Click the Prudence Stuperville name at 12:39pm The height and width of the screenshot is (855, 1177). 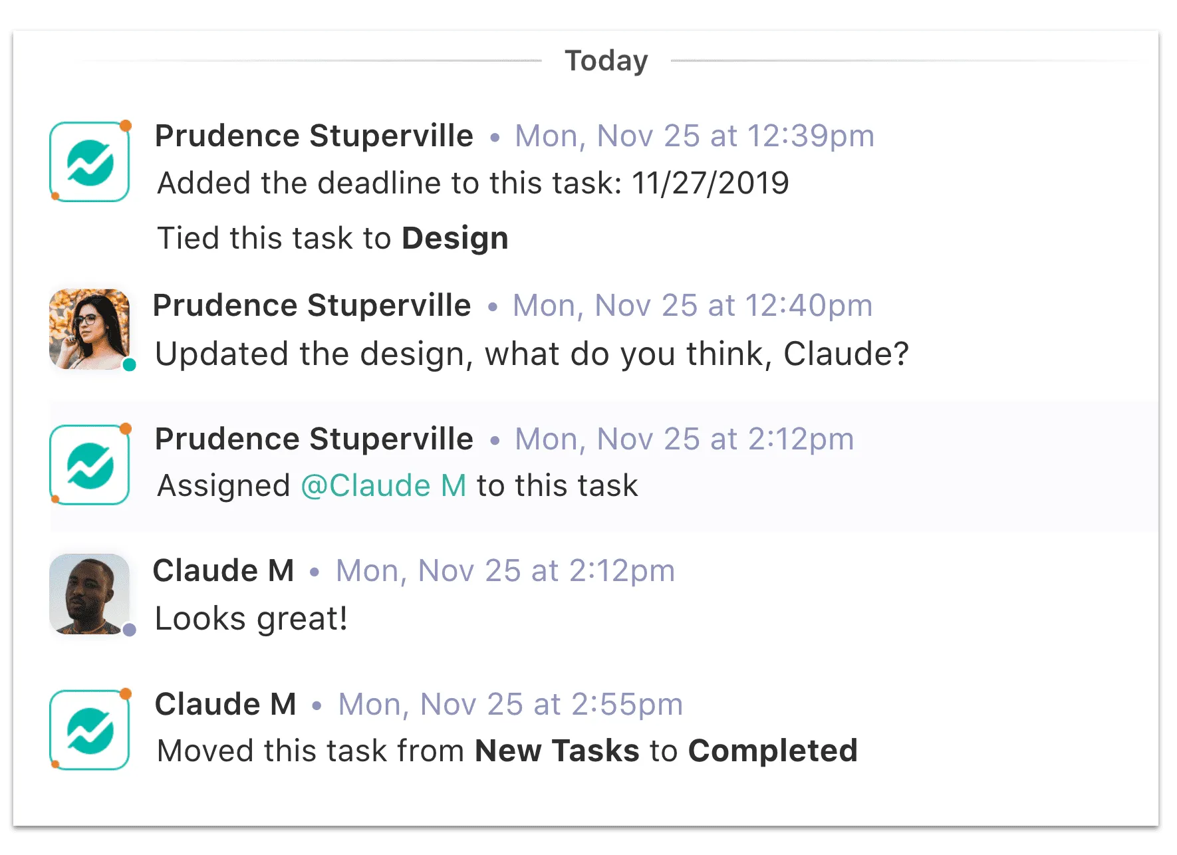click(314, 136)
